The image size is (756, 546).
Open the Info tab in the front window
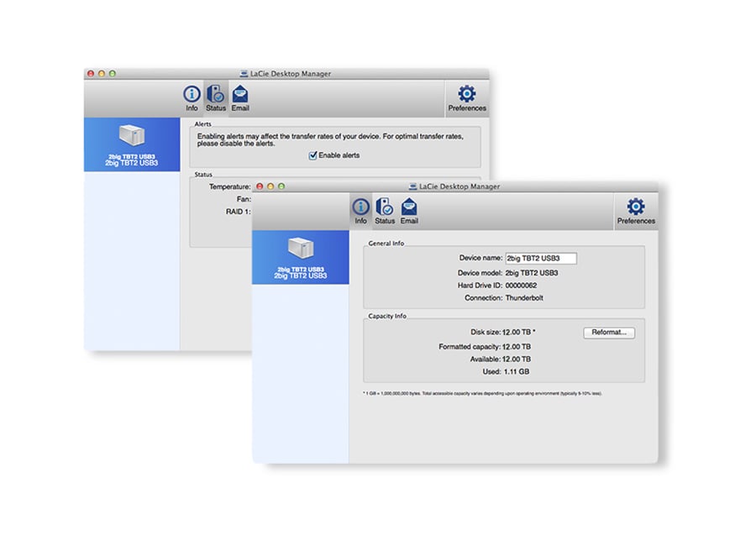pyautogui.click(x=360, y=212)
